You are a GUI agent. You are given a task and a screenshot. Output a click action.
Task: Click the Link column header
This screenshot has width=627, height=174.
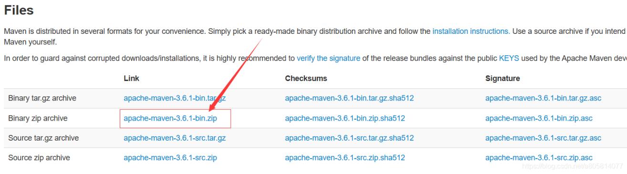[x=131, y=78]
